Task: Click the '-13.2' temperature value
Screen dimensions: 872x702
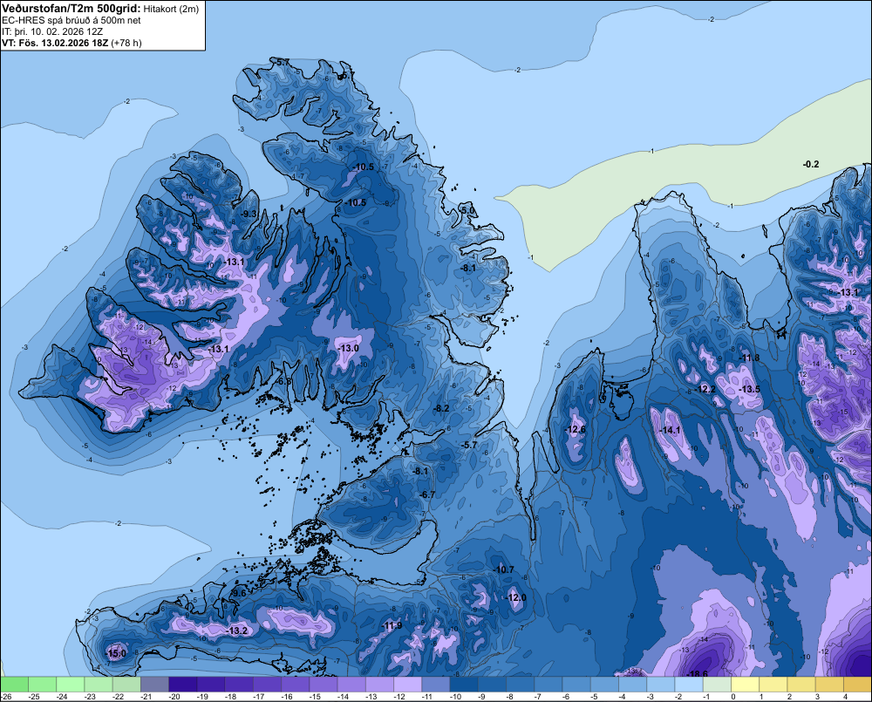Action: click(x=237, y=630)
